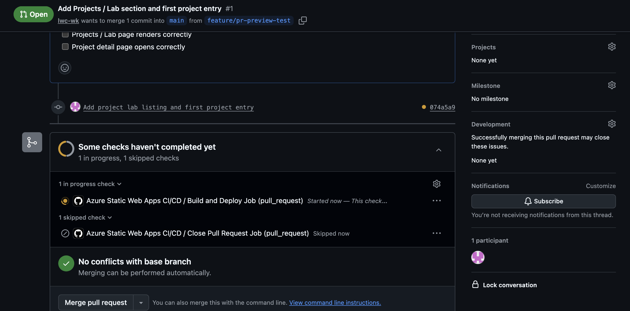Open Close Pull Request Job check details
The width and height of the screenshot is (630, 311).
coord(198,233)
